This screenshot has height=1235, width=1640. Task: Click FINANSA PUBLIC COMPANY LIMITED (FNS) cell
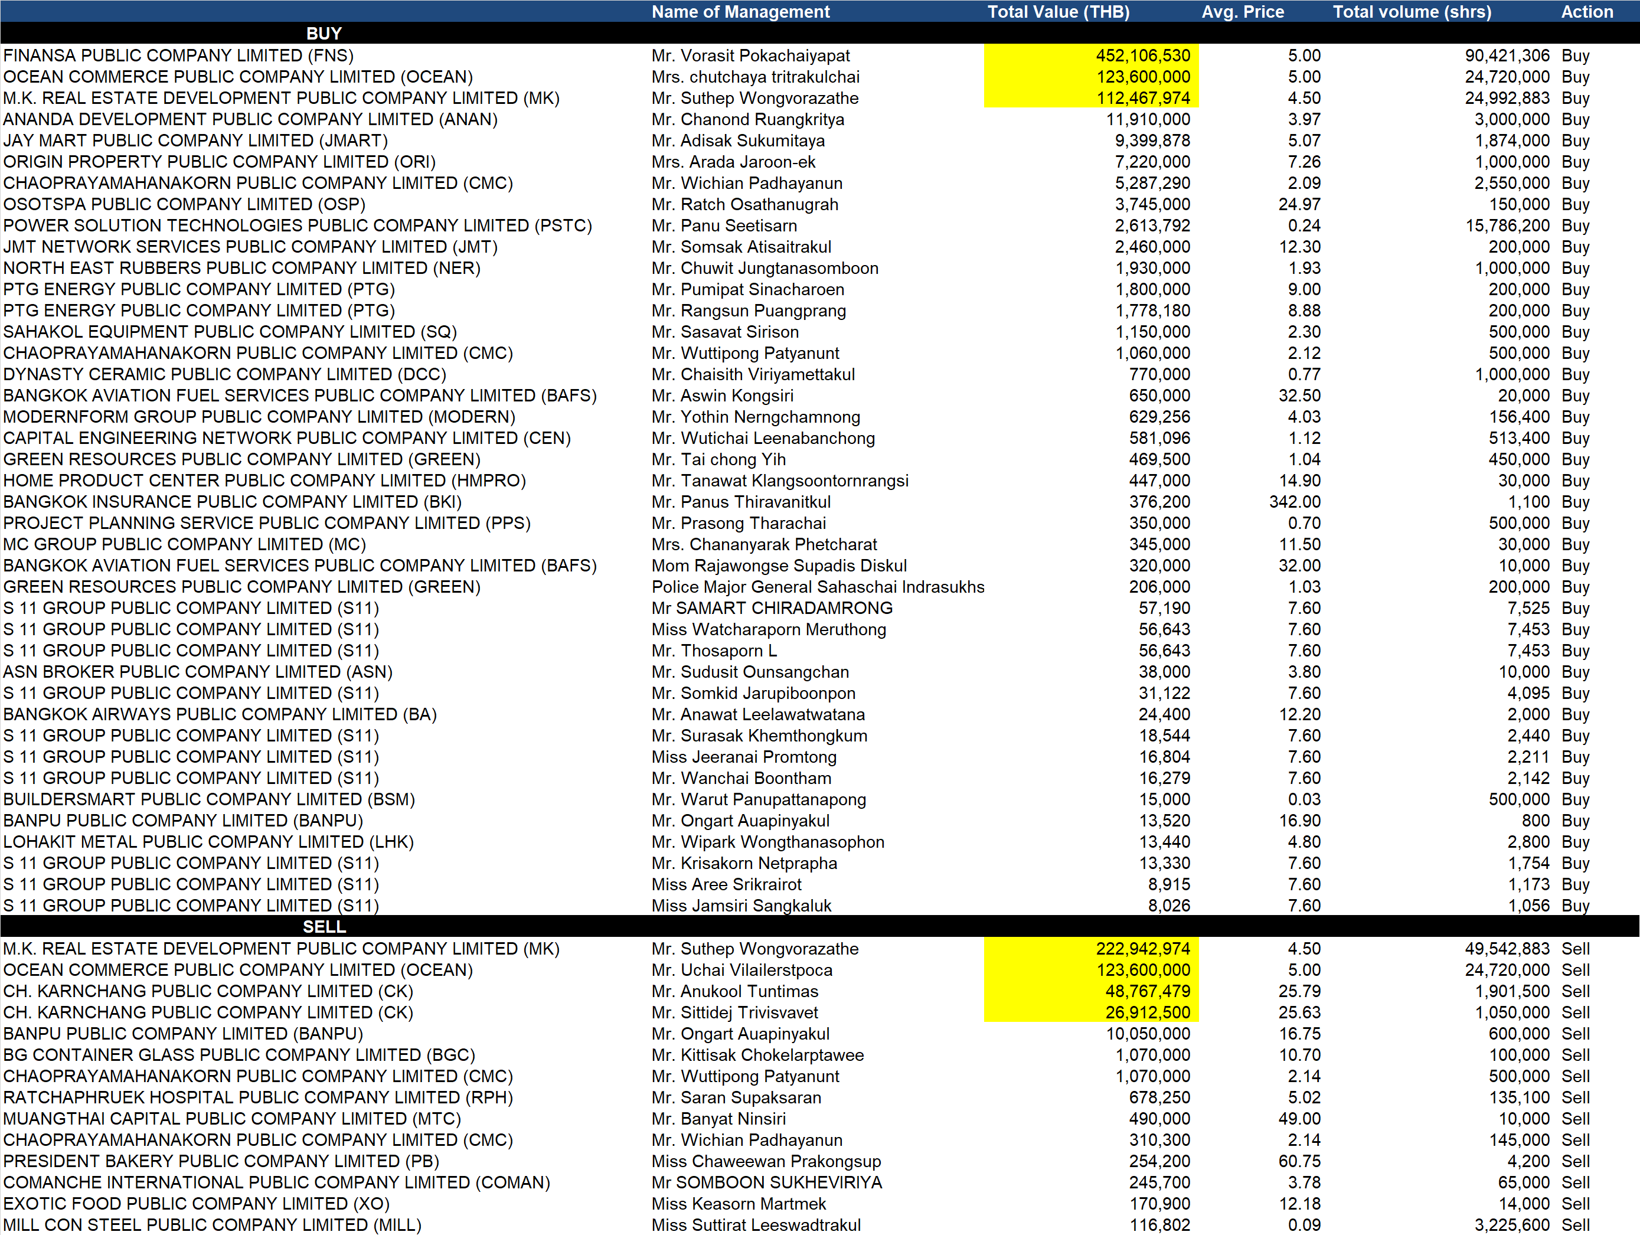(x=179, y=55)
